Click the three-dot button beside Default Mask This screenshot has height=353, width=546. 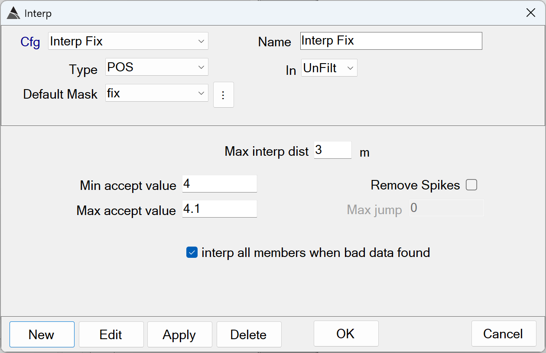pyautogui.click(x=223, y=95)
